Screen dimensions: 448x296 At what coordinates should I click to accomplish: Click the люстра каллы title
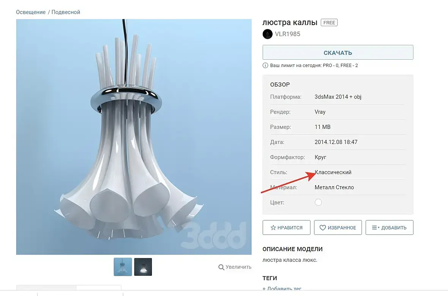290,22
